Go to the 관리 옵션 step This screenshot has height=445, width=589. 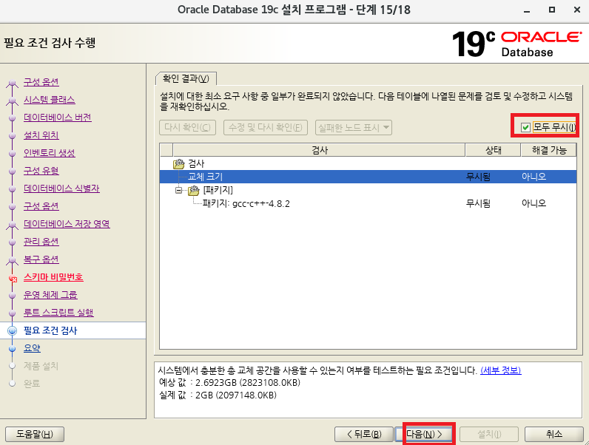pos(41,242)
